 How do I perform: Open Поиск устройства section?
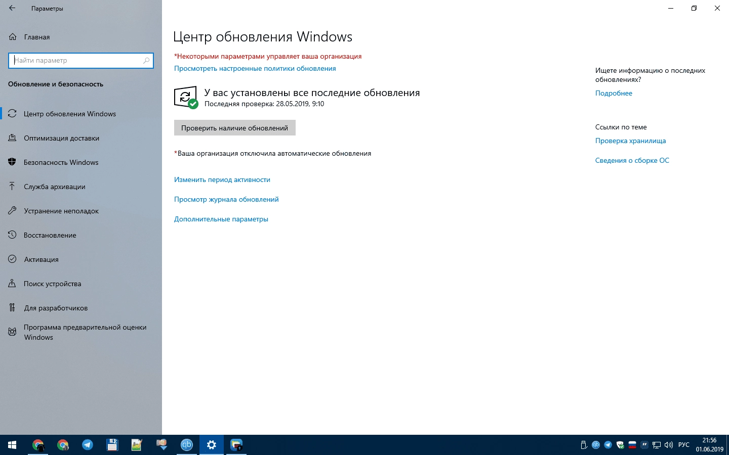coord(81,284)
